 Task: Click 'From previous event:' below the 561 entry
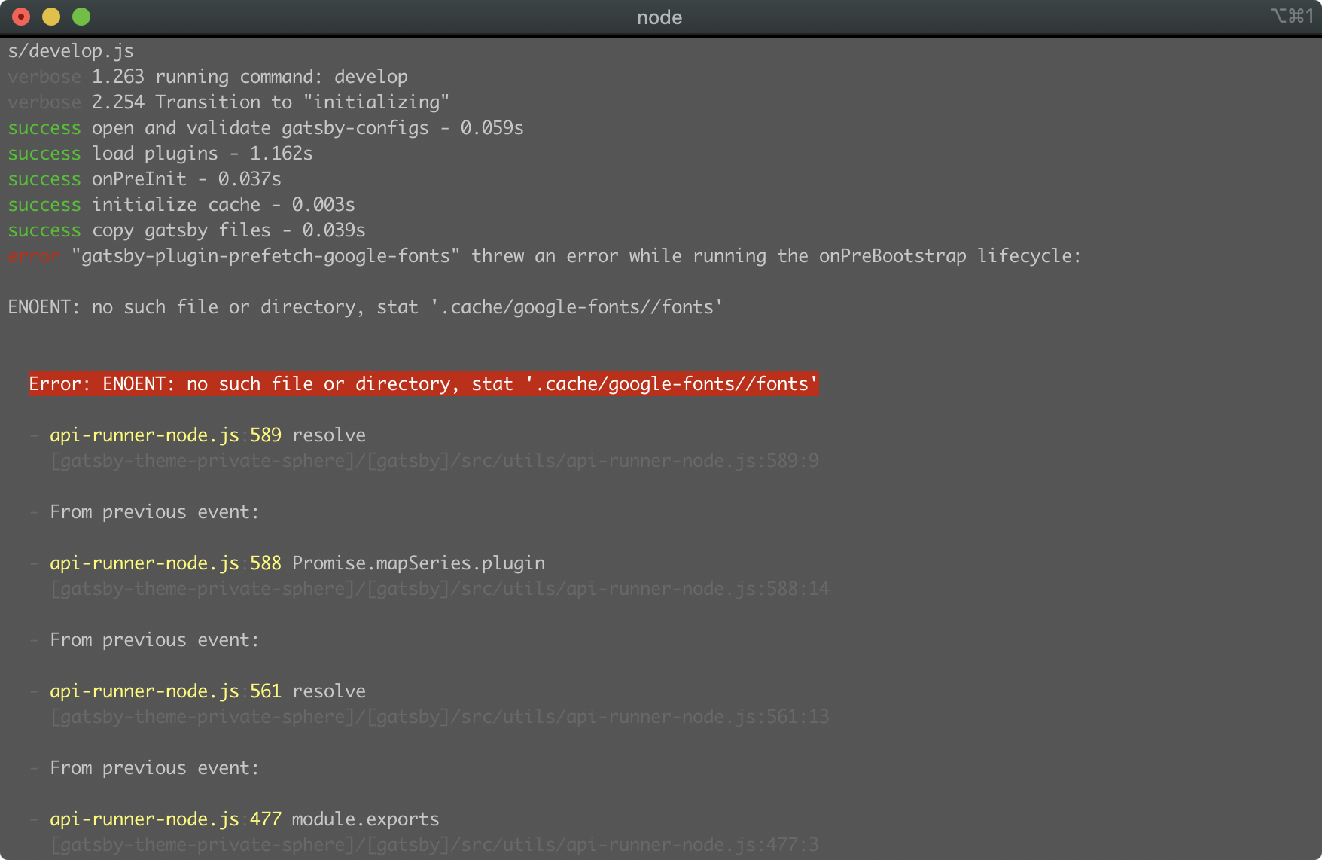(x=154, y=768)
